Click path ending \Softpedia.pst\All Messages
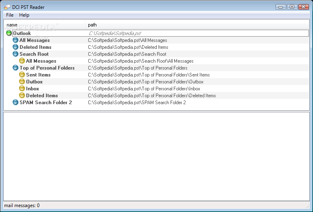 click(x=127, y=40)
